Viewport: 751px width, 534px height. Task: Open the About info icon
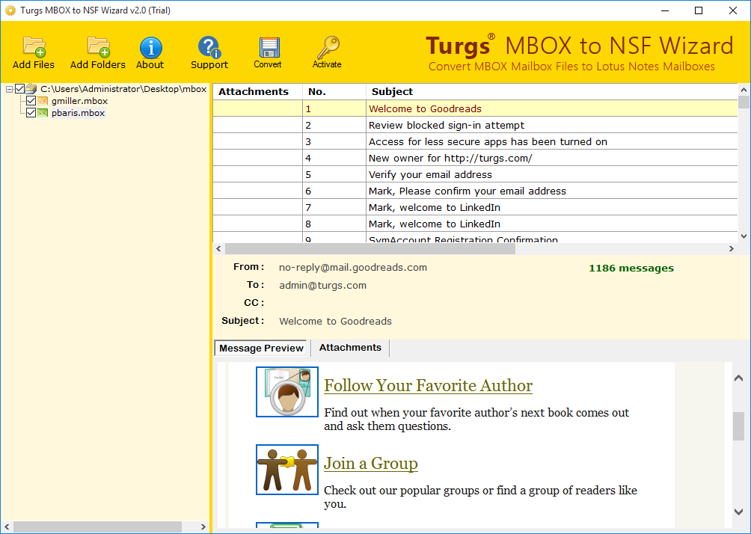click(150, 48)
